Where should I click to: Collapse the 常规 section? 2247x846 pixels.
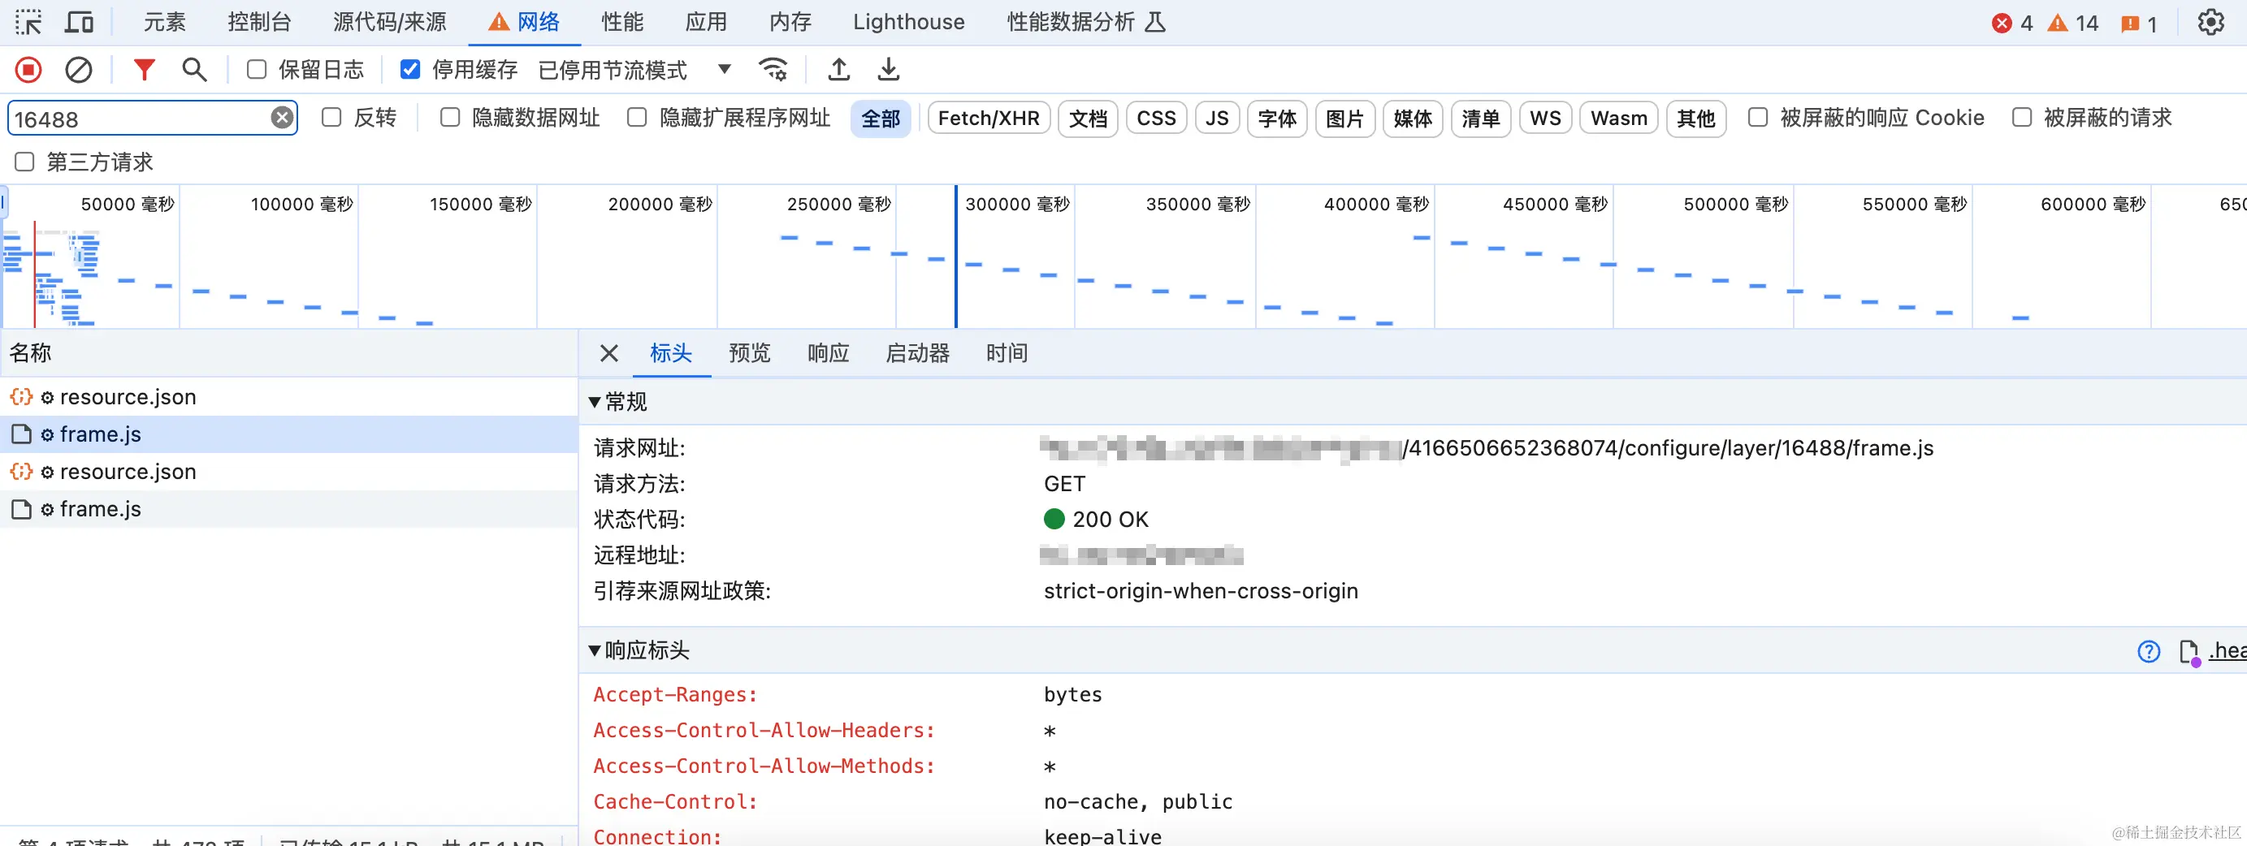(595, 402)
